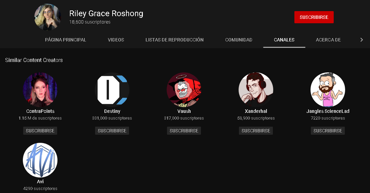Open the Avi channel logo
The width and height of the screenshot is (370, 193).
[40, 160]
